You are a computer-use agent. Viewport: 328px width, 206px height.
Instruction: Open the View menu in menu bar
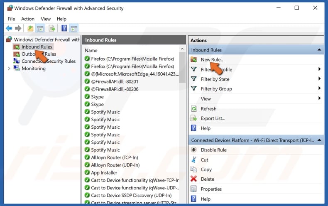coord(46,19)
